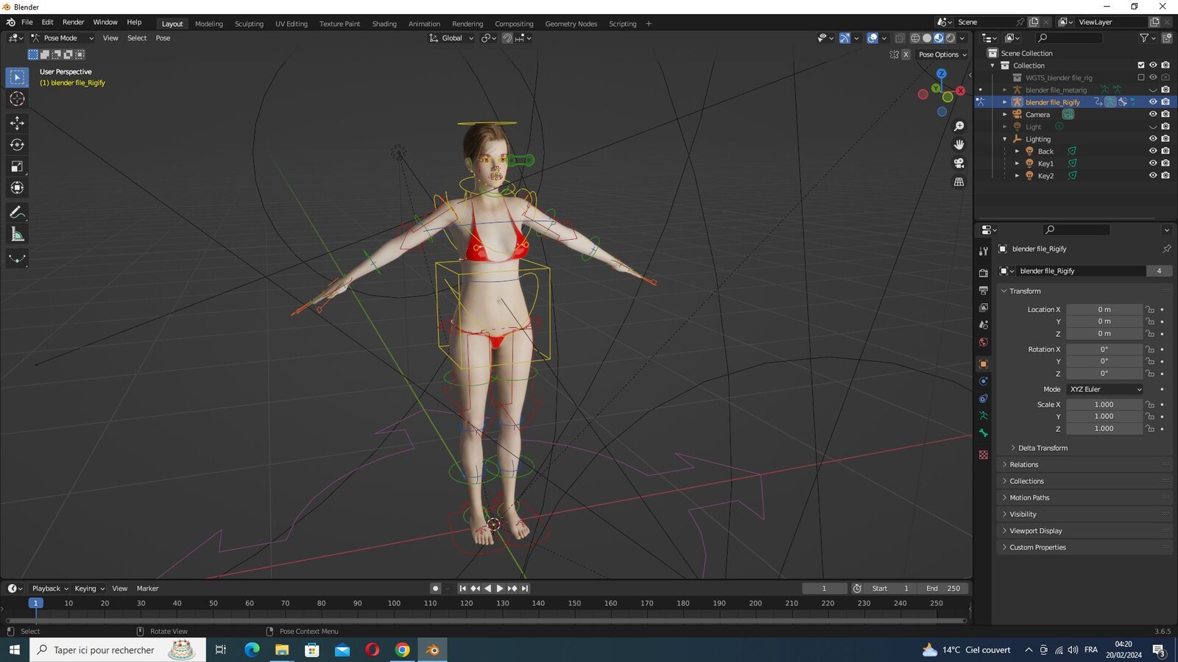Open the Outliner filter dropdown
Image resolution: width=1178 pixels, height=662 pixels.
coord(1146,38)
